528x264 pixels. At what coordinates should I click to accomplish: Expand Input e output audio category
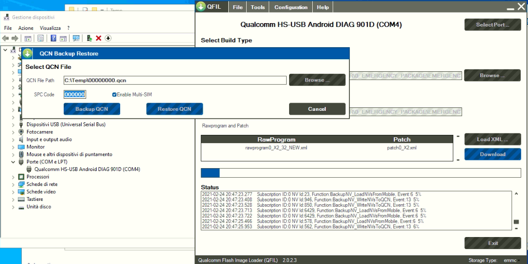pyautogui.click(x=13, y=139)
